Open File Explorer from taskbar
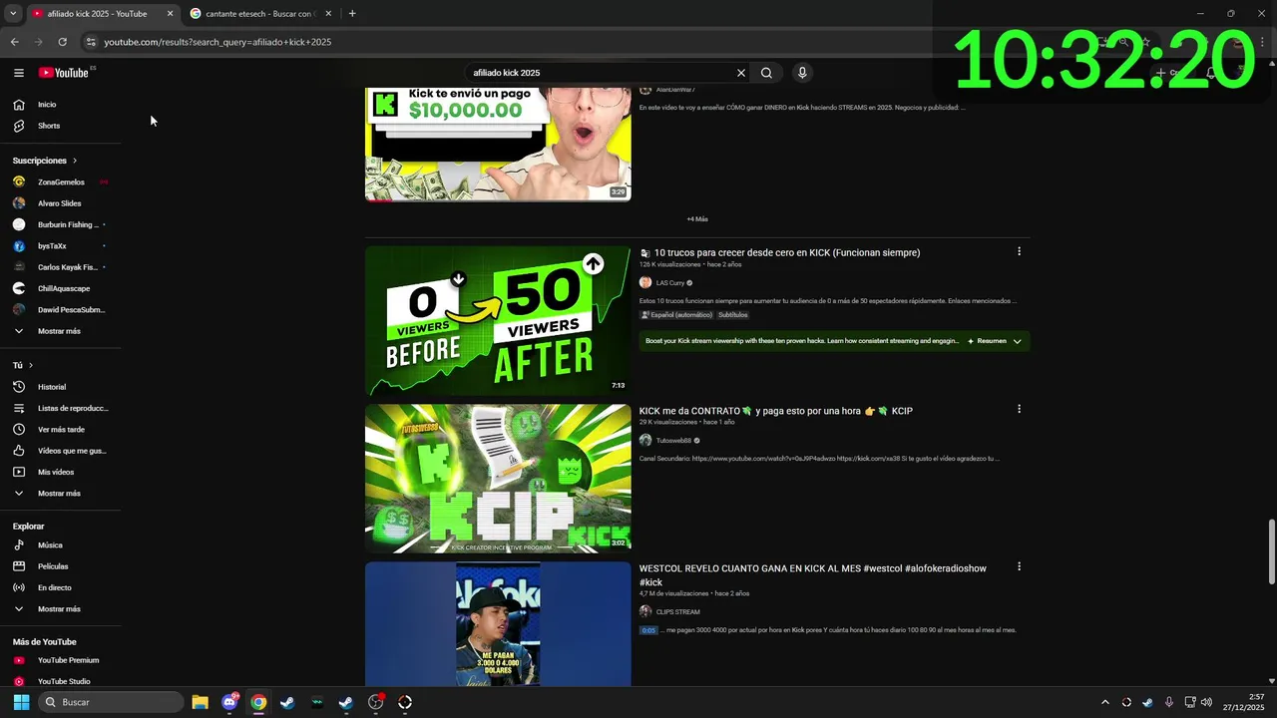 tap(200, 702)
